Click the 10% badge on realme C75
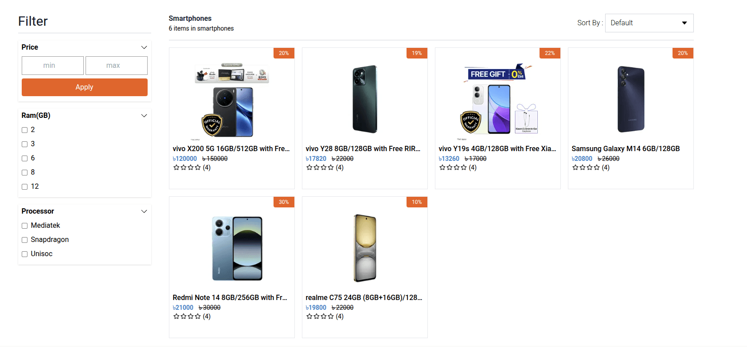Image resolution: width=747 pixels, height=347 pixels. pyautogui.click(x=417, y=202)
